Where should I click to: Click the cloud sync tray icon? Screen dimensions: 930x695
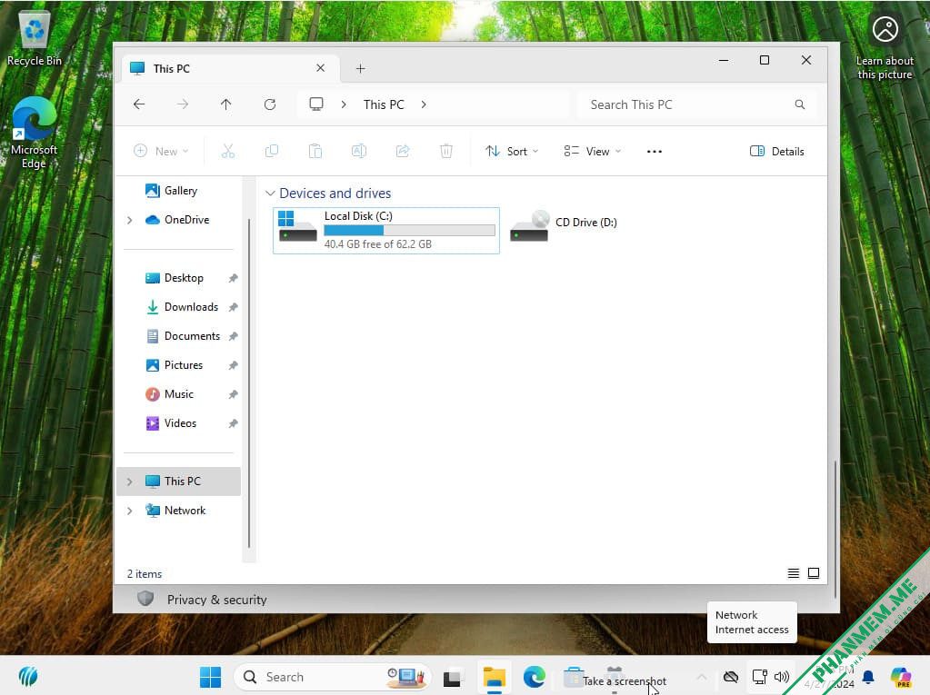(x=731, y=677)
